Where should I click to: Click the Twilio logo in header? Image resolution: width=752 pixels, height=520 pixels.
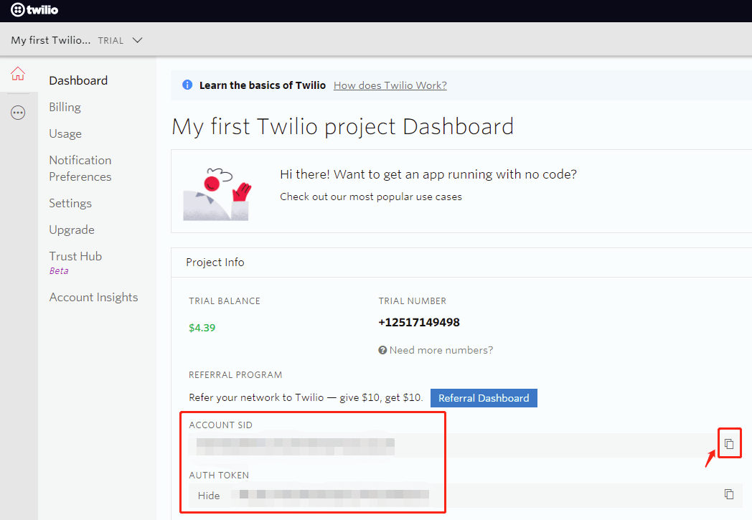coord(34,9)
